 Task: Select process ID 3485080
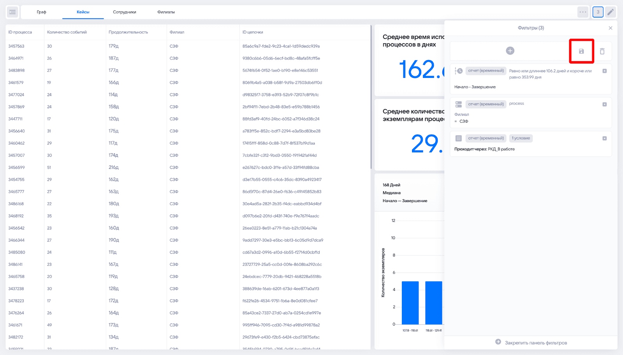pos(17,252)
